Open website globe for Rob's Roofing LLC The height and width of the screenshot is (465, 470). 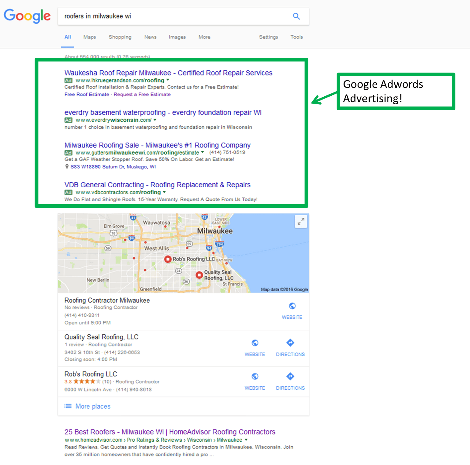255,377
